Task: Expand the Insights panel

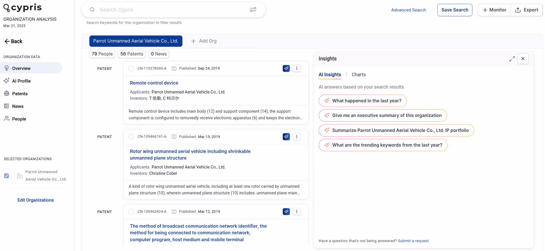Action: point(512,59)
